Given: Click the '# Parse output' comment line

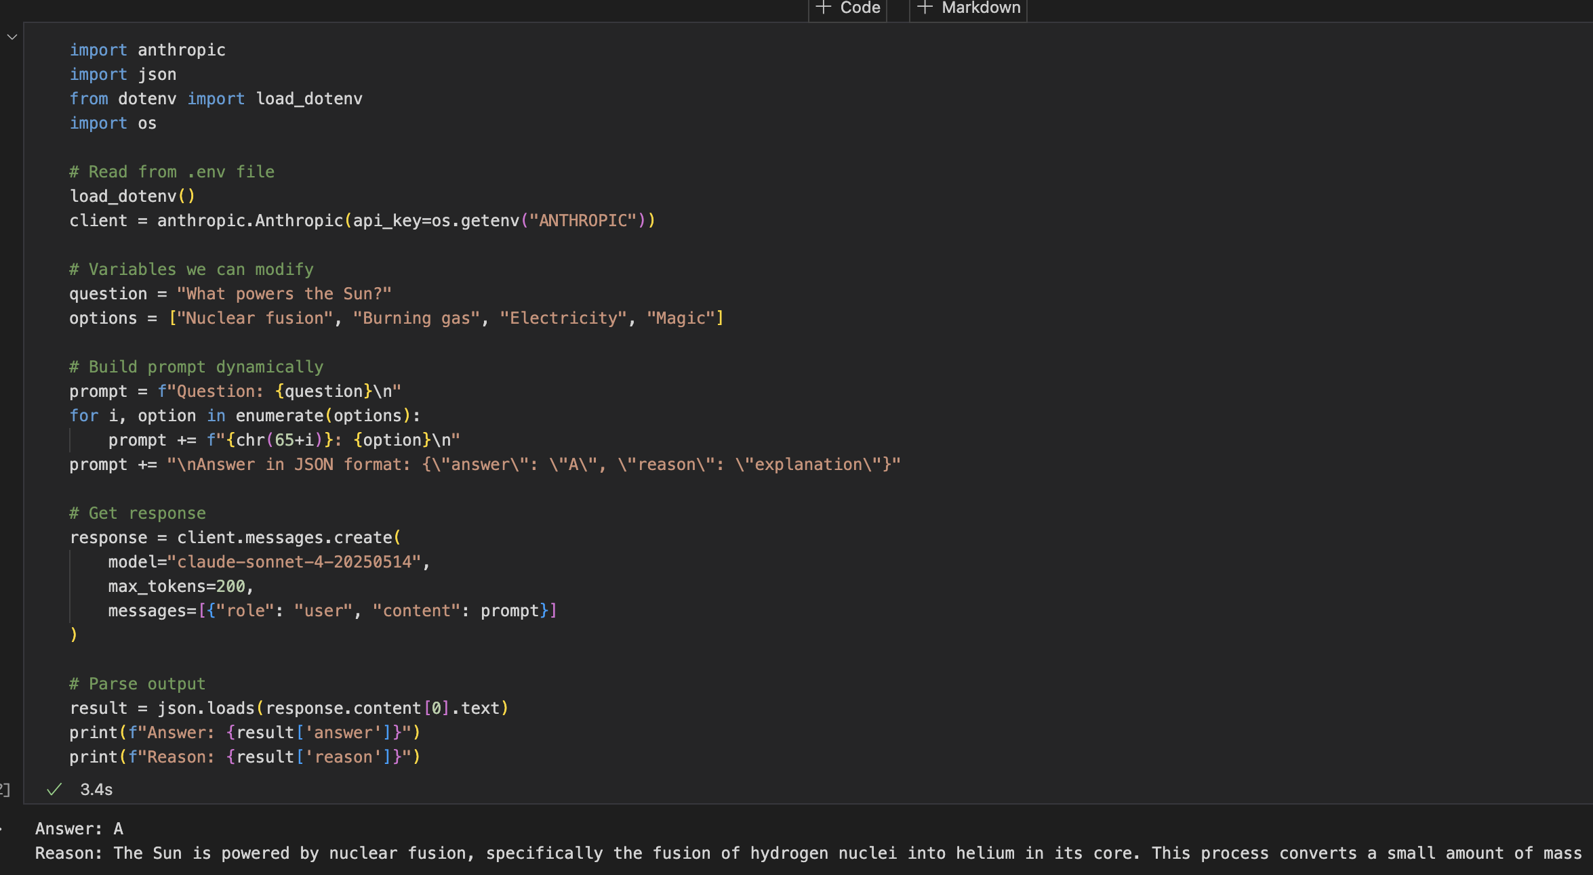Looking at the screenshot, I should (x=137, y=684).
